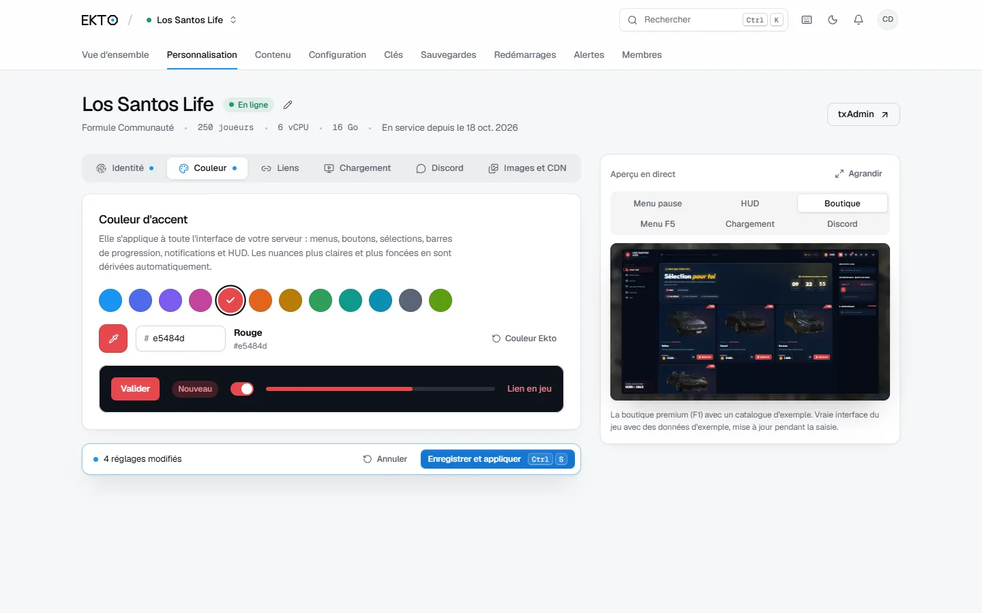
Task: Go to the Alertes tab
Action: [589, 55]
